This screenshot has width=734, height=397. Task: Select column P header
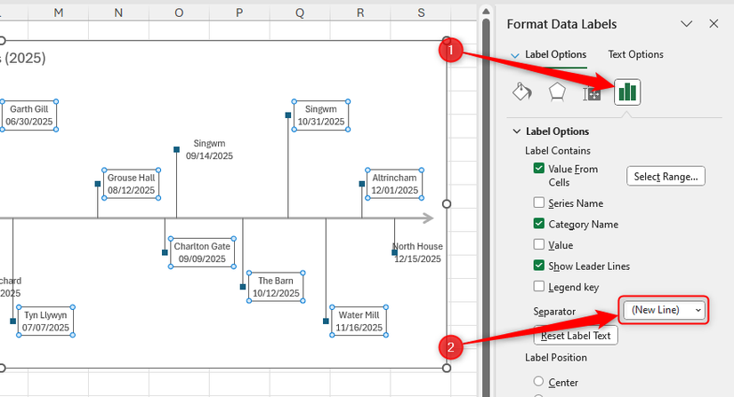[239, 13]
